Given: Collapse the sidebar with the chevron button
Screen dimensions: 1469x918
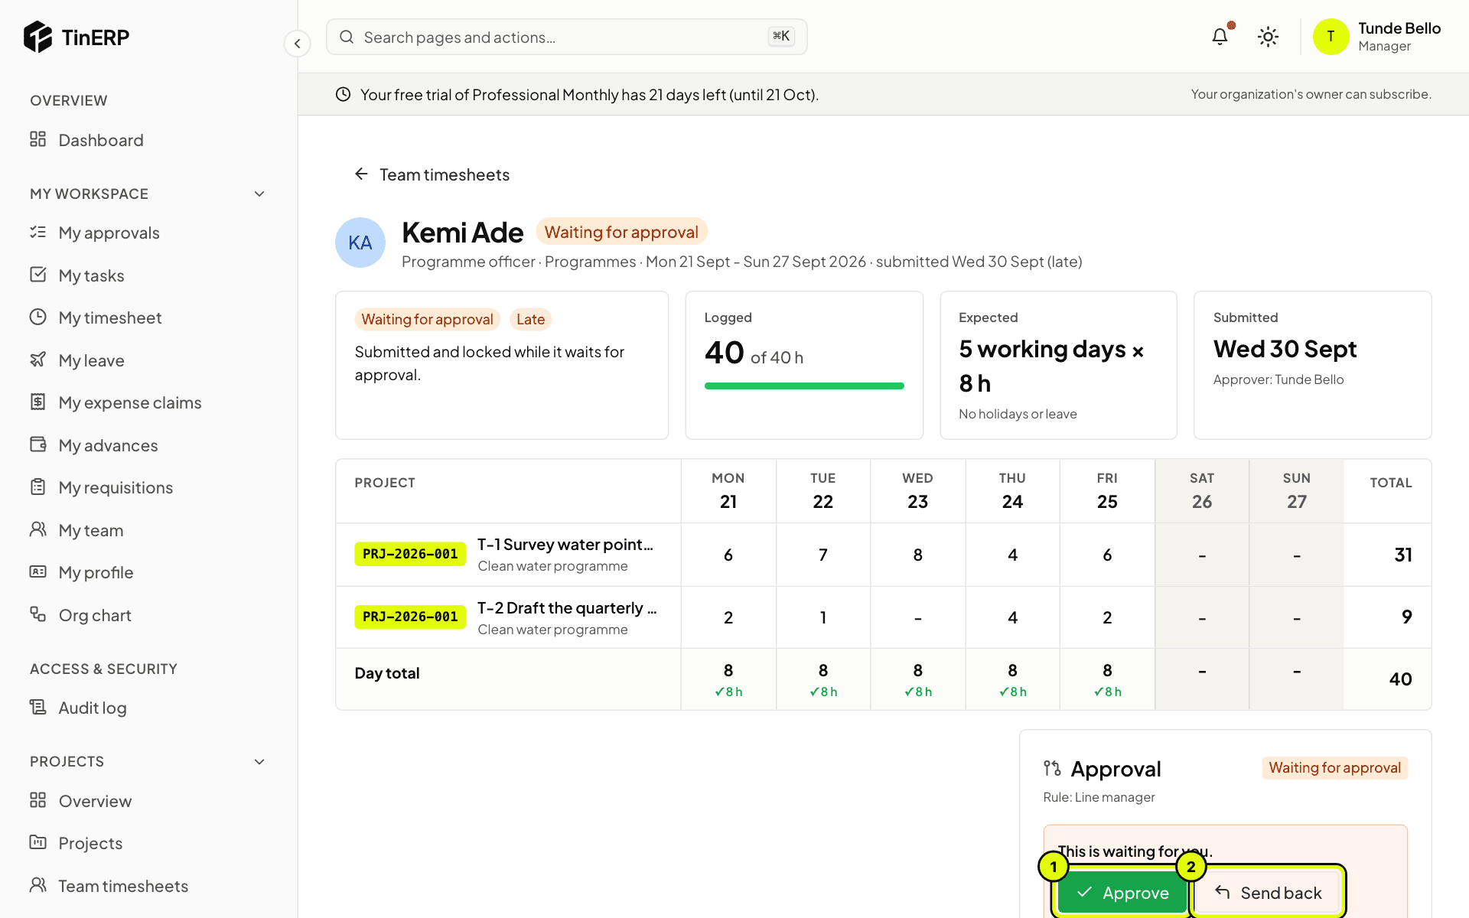Looking at the screenshot, I should (297, 44).
